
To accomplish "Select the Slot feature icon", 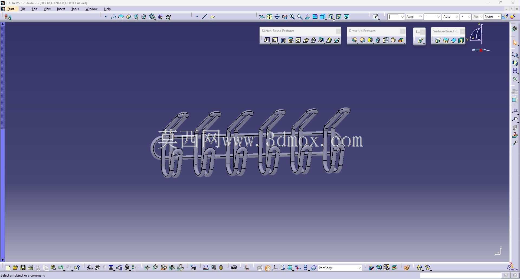I will pos(313,40).
